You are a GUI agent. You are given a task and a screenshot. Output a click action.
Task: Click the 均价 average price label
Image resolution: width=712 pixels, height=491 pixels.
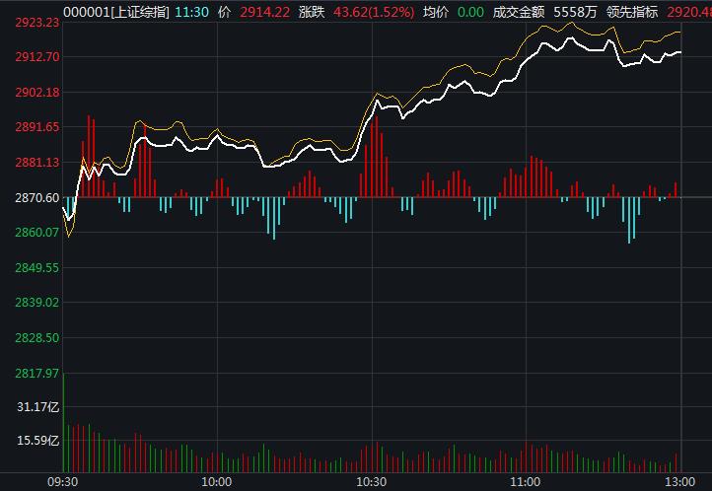pos(437,11)
